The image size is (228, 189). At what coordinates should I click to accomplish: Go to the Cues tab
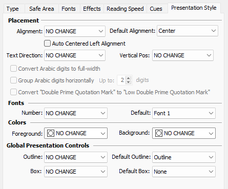coord(156,9)
